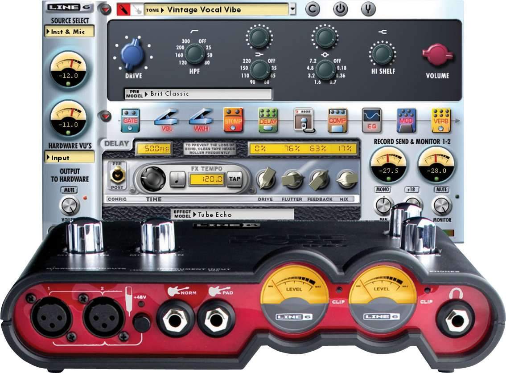
Task: Select the VERB effect pedal
Action: (x=441, y=121)
